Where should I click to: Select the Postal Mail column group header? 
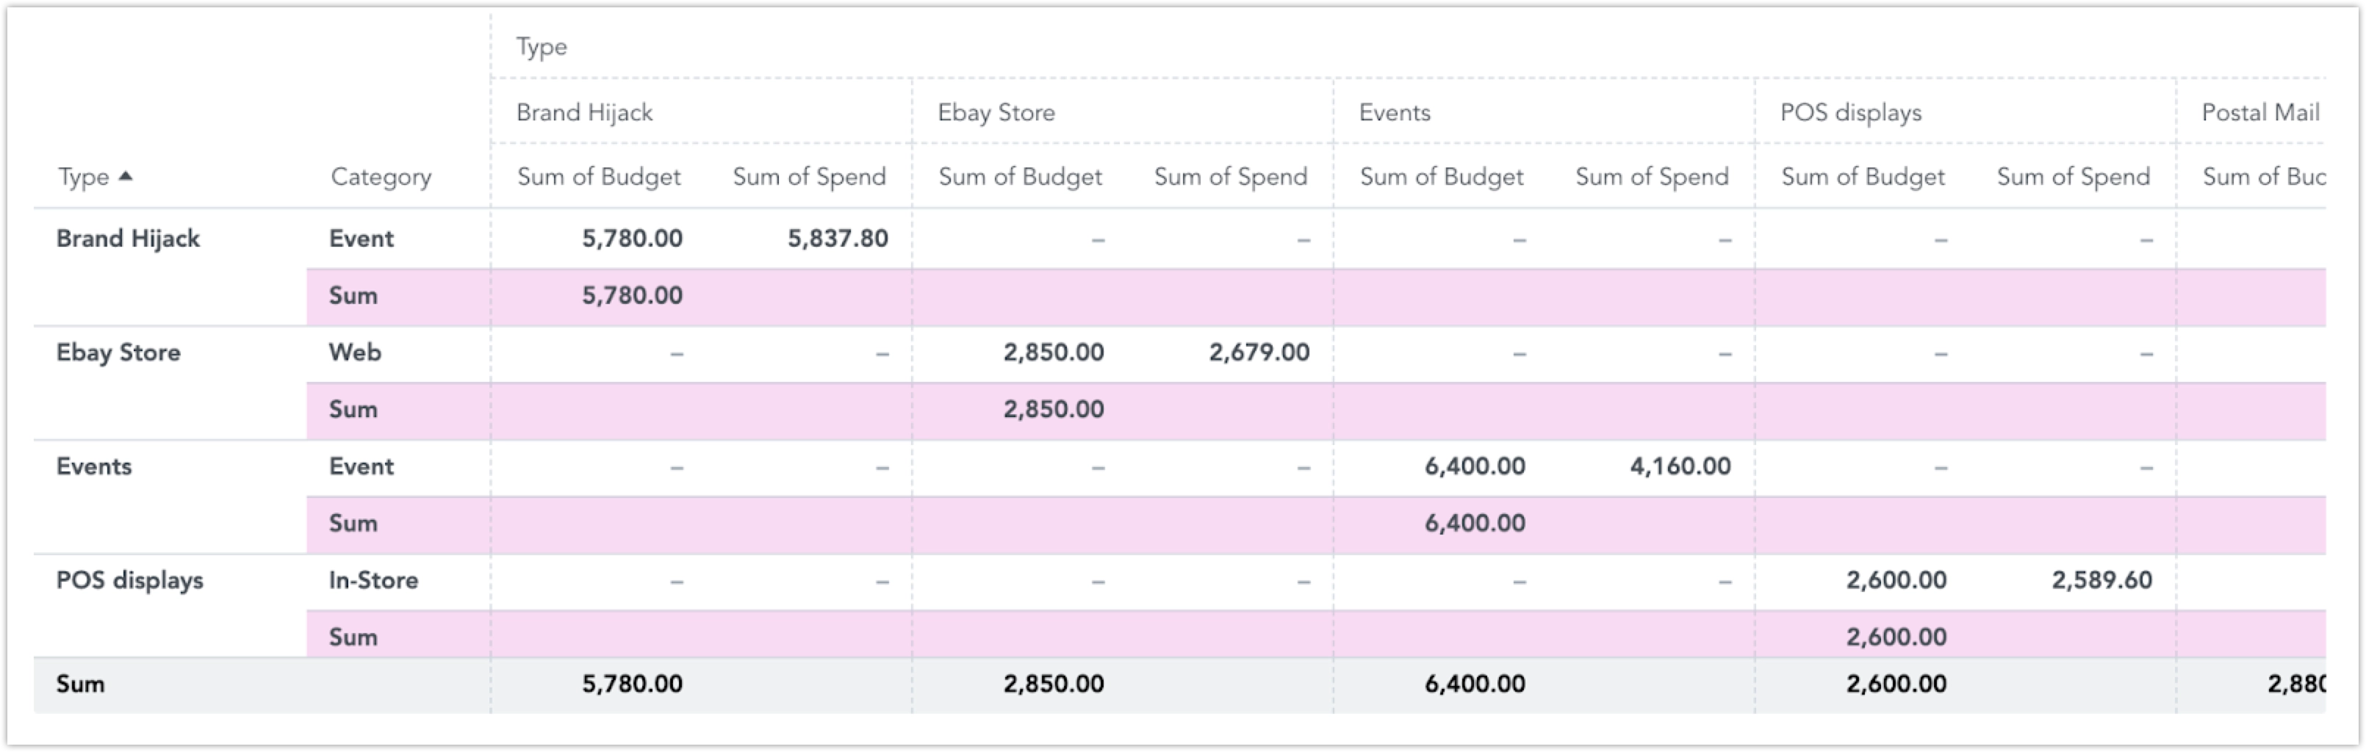coord(2259,112)
